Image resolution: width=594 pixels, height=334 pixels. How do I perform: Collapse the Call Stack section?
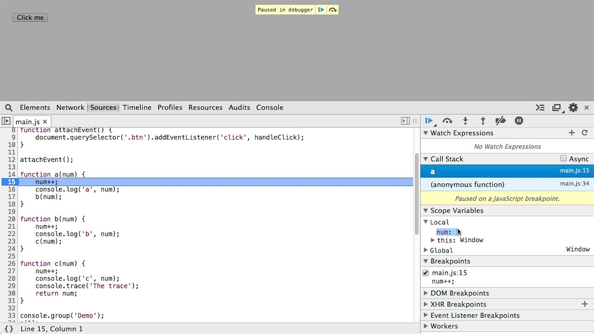point(426,159)
